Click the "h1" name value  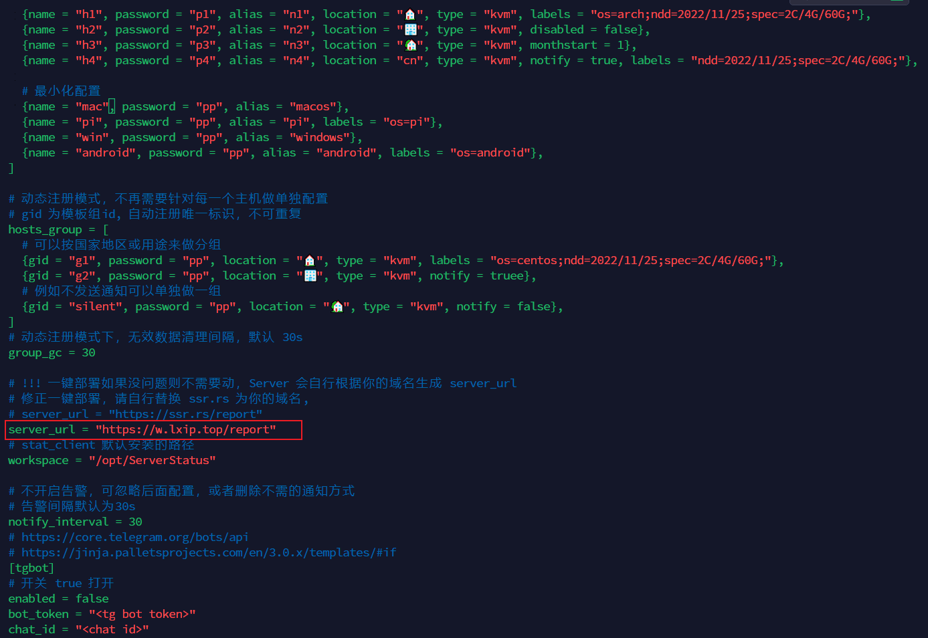[88, 14]
